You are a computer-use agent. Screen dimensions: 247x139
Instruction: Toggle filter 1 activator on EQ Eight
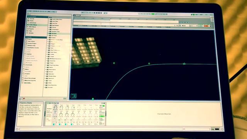pos(54,124)
